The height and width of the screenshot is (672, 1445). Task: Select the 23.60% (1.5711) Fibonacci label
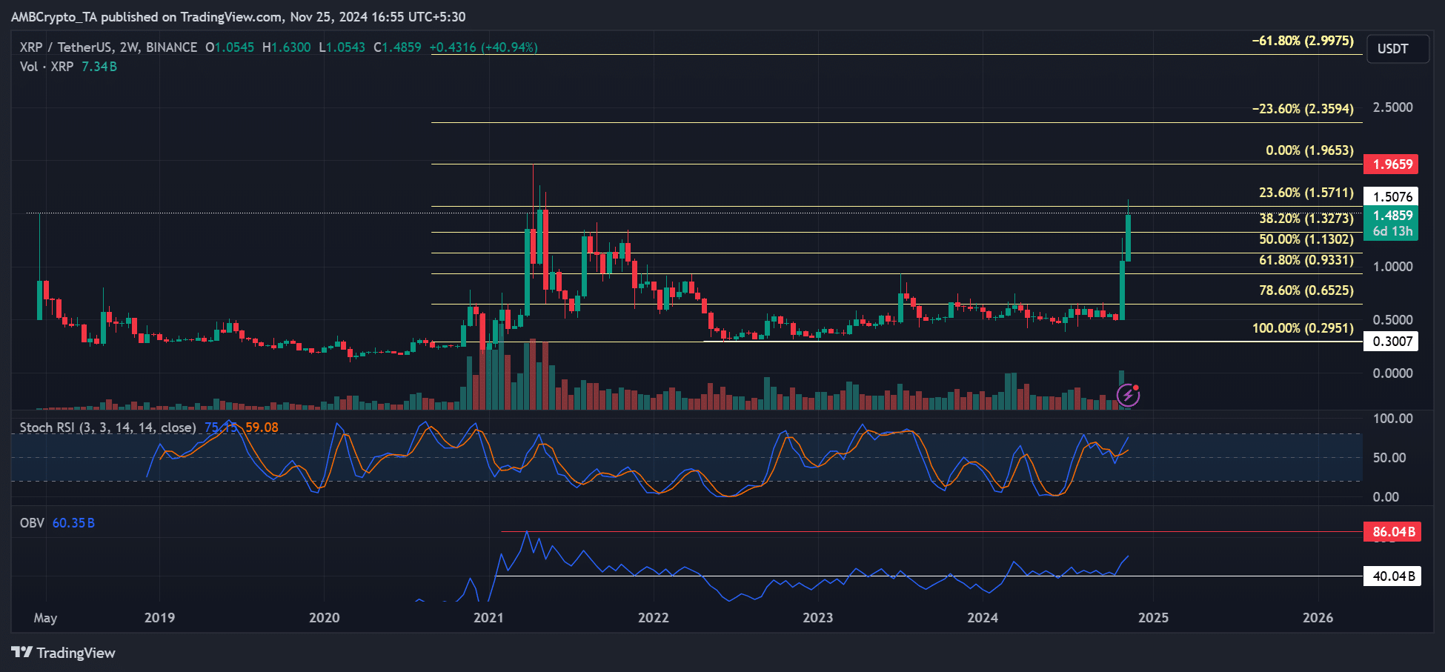pos(1306,193)
